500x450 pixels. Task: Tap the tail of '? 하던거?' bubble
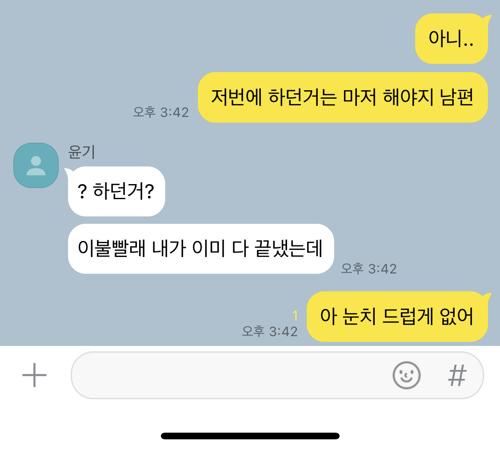(68, 172)
